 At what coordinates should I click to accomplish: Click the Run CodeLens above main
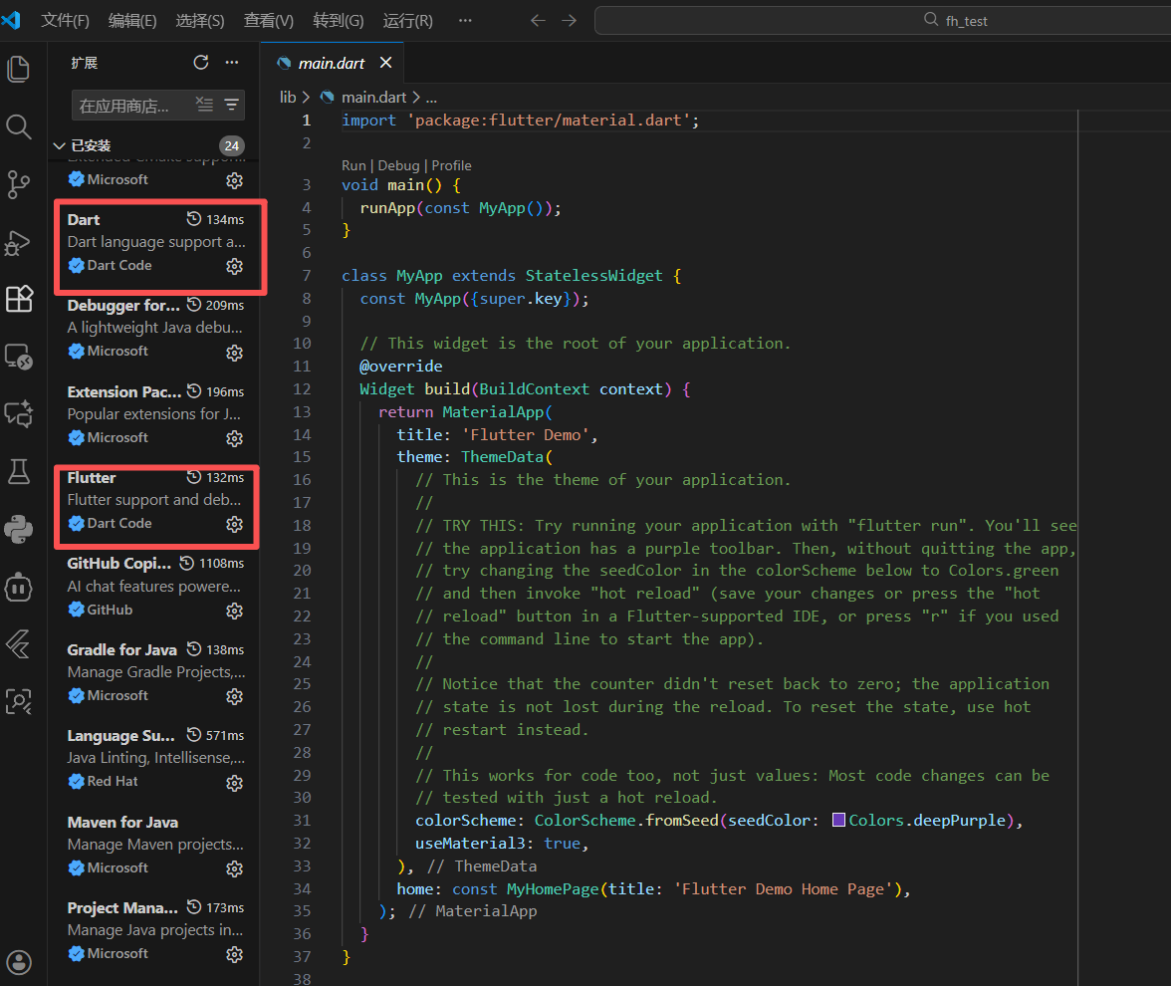pos(354,165)
